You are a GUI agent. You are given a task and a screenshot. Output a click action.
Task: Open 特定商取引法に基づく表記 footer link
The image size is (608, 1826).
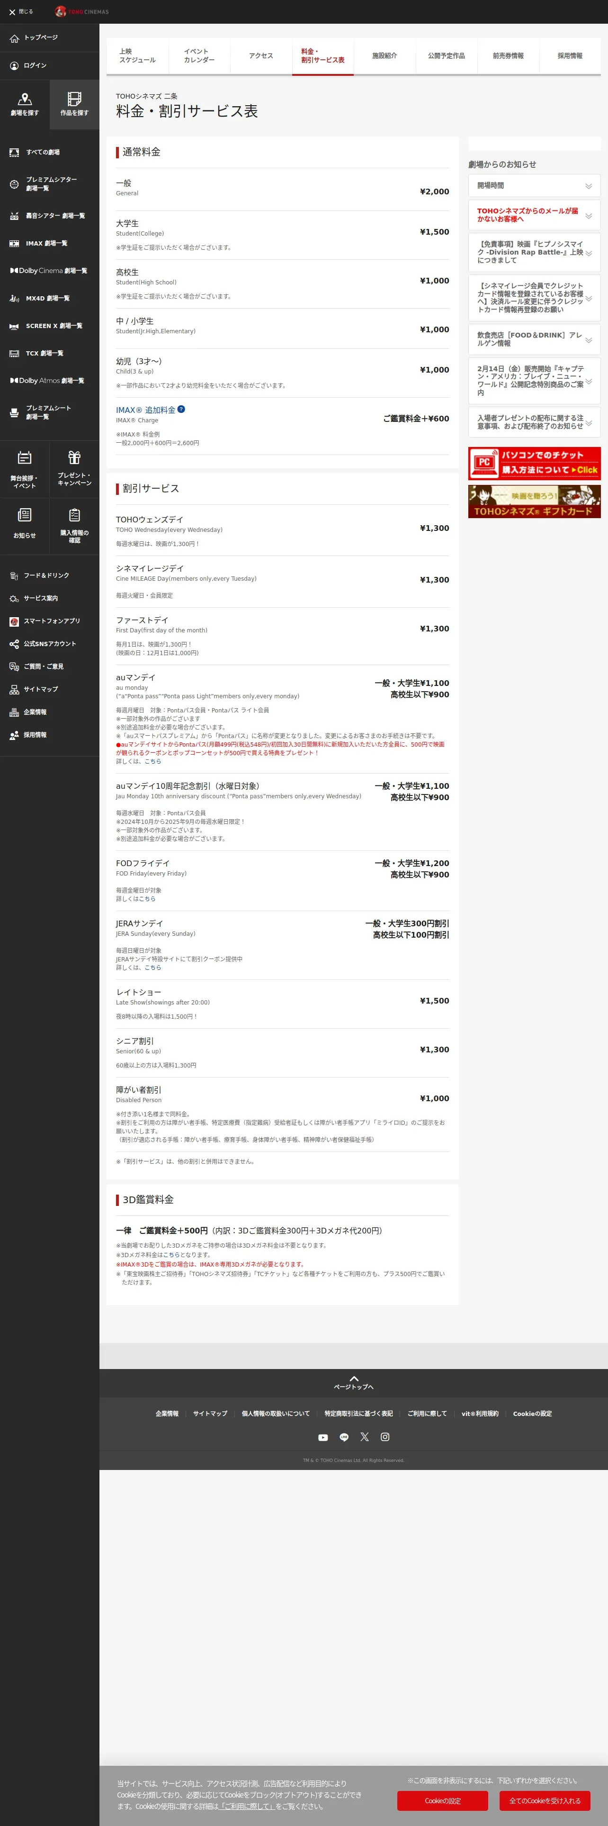[359, 1414]
